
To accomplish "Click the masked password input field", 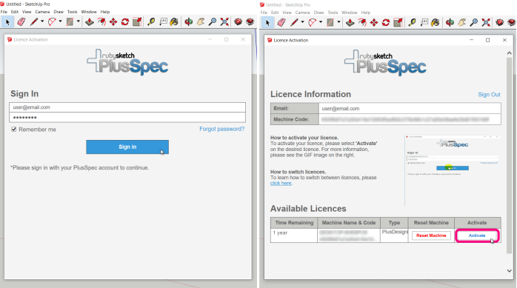I will click(x=127, y=117).
